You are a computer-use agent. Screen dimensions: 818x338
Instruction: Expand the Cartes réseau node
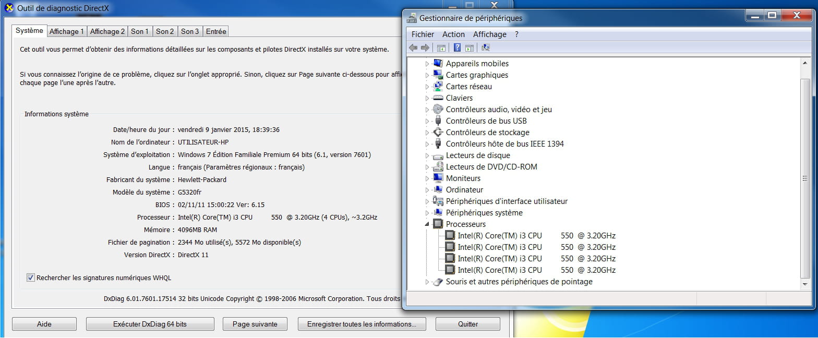(427, 87)
